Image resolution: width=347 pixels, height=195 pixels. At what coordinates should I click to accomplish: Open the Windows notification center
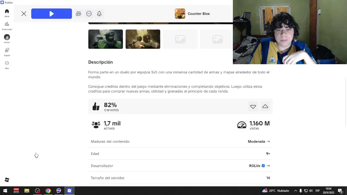(340, 191)
